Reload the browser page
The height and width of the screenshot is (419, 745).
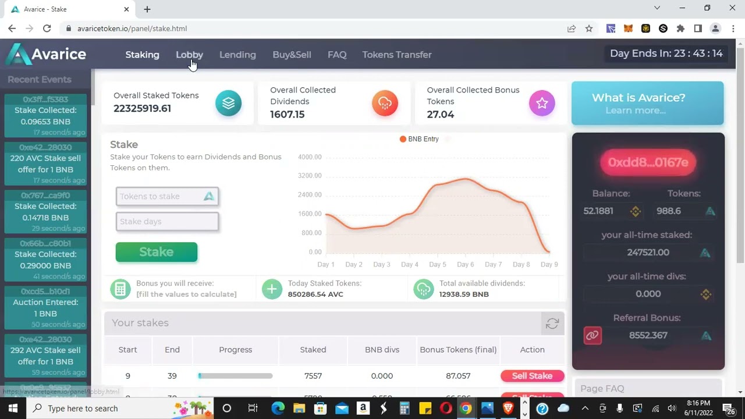click(47, 29)
